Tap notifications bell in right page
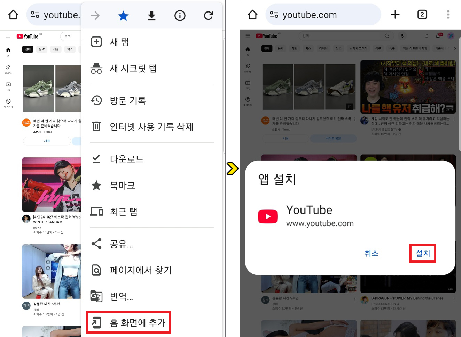 (x=438, y=36)
